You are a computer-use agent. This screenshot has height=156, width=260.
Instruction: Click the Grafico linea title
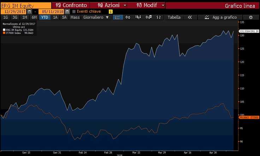240,6
